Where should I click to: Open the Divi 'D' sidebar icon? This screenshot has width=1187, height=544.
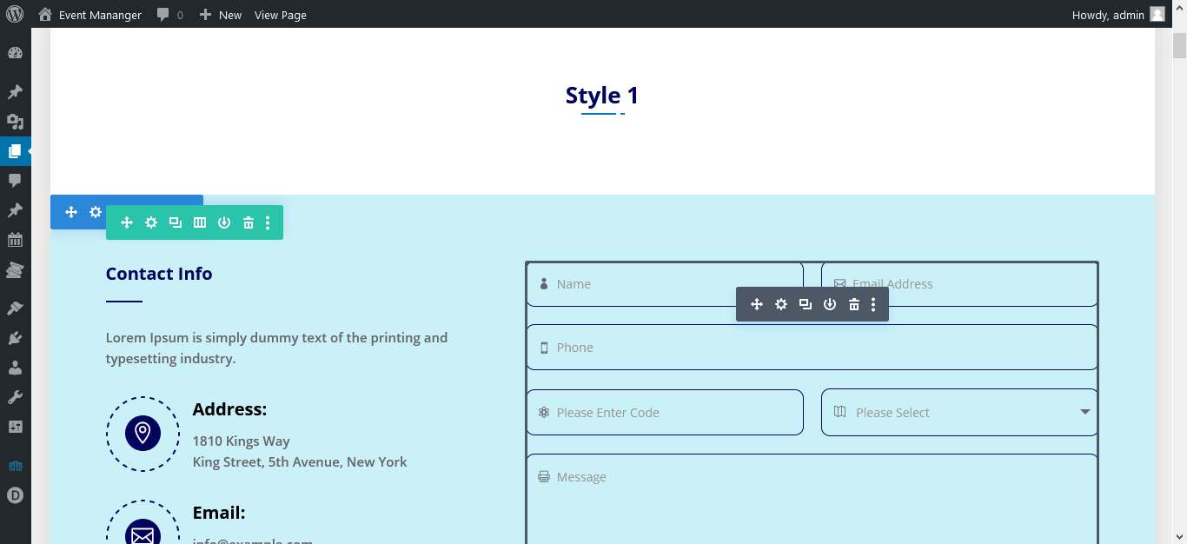pos(15,495)
